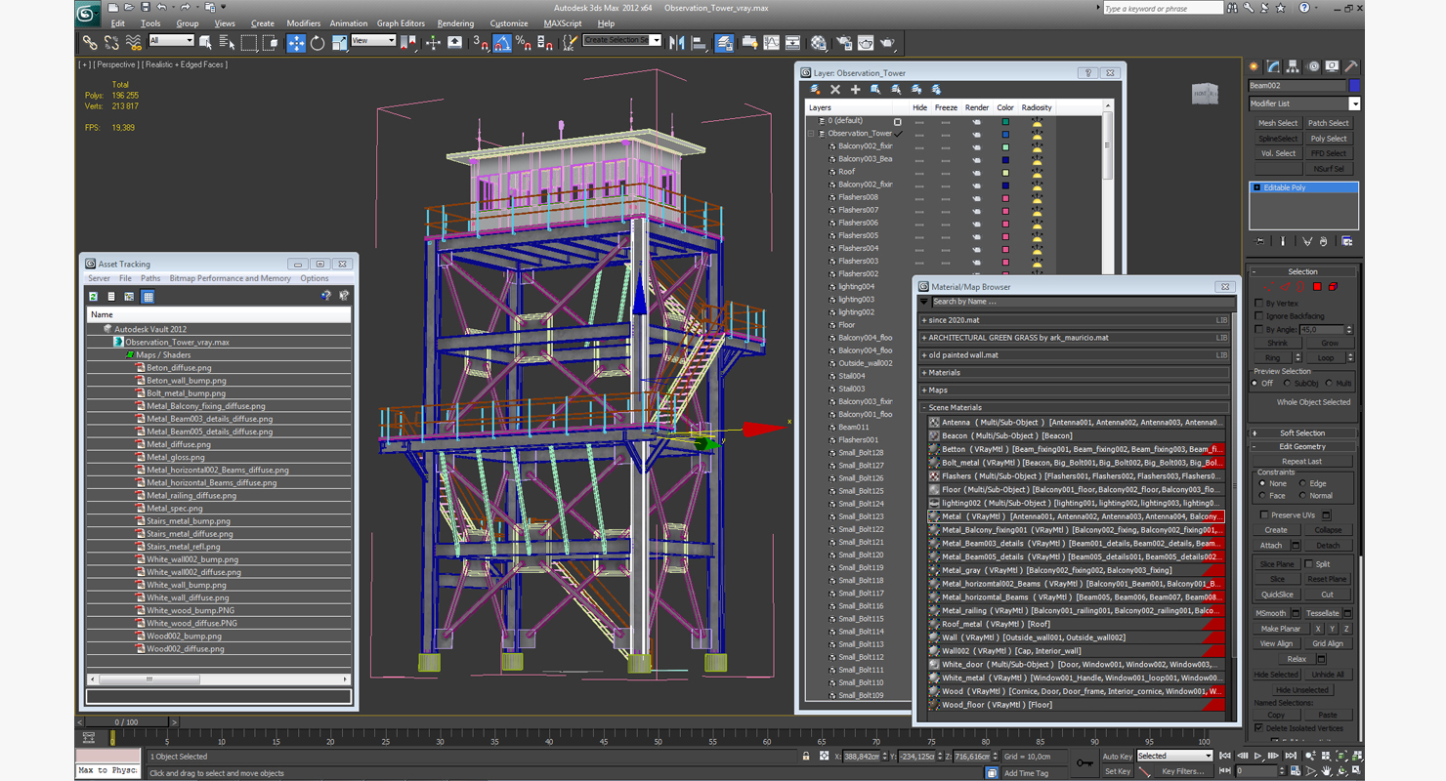1446x781 pixels.
Task: Choose the Select by Name tool
Action: [x=227, y=42]
